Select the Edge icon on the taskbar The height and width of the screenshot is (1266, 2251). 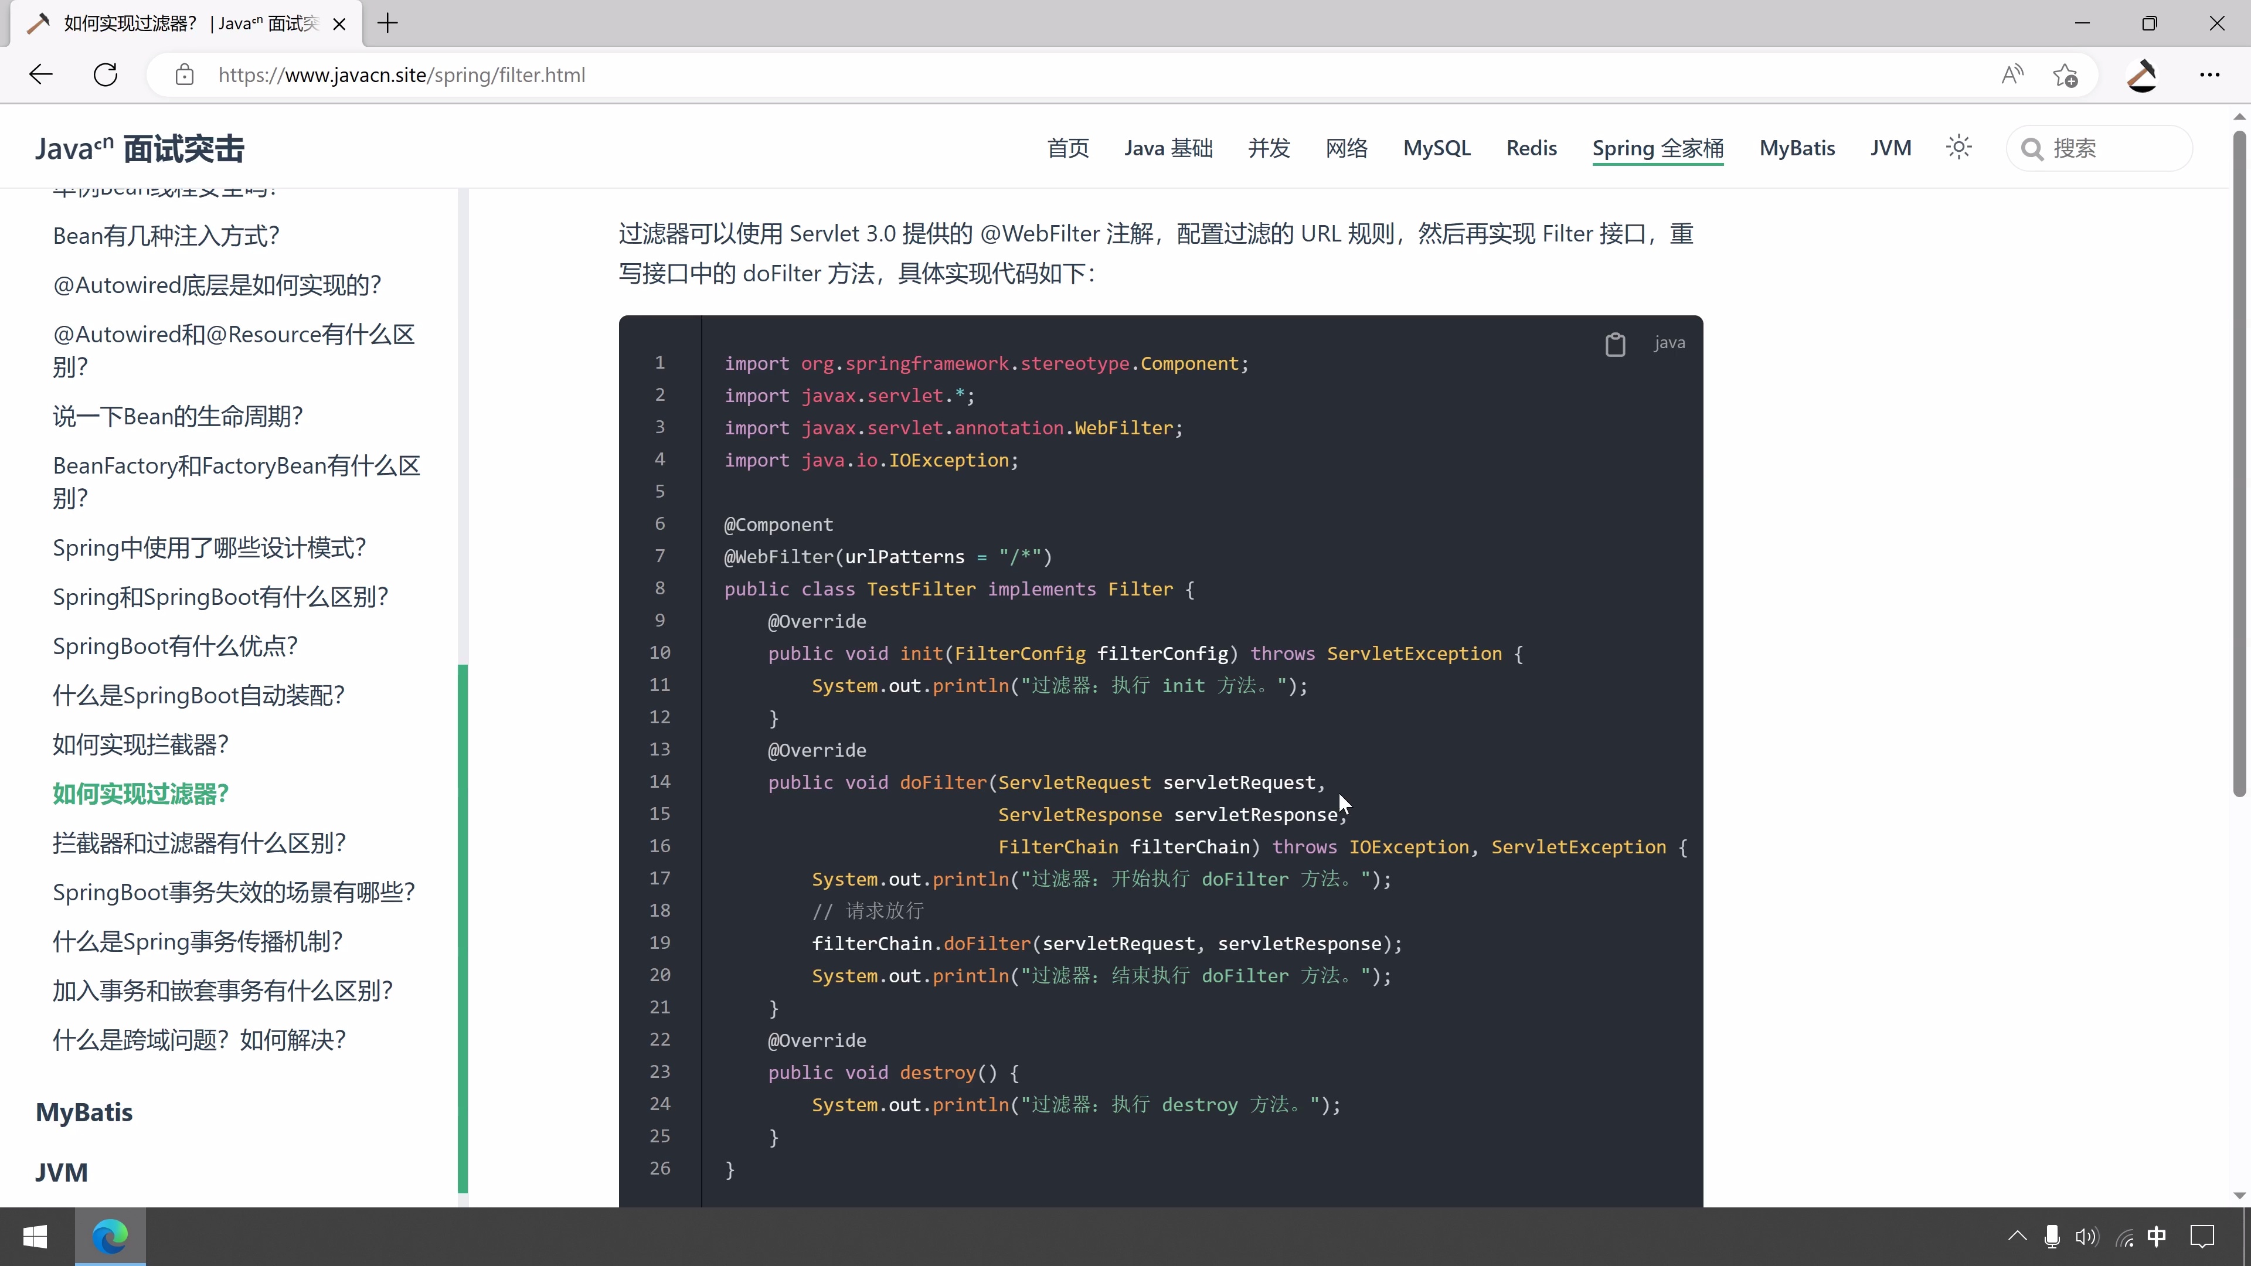110,1236
